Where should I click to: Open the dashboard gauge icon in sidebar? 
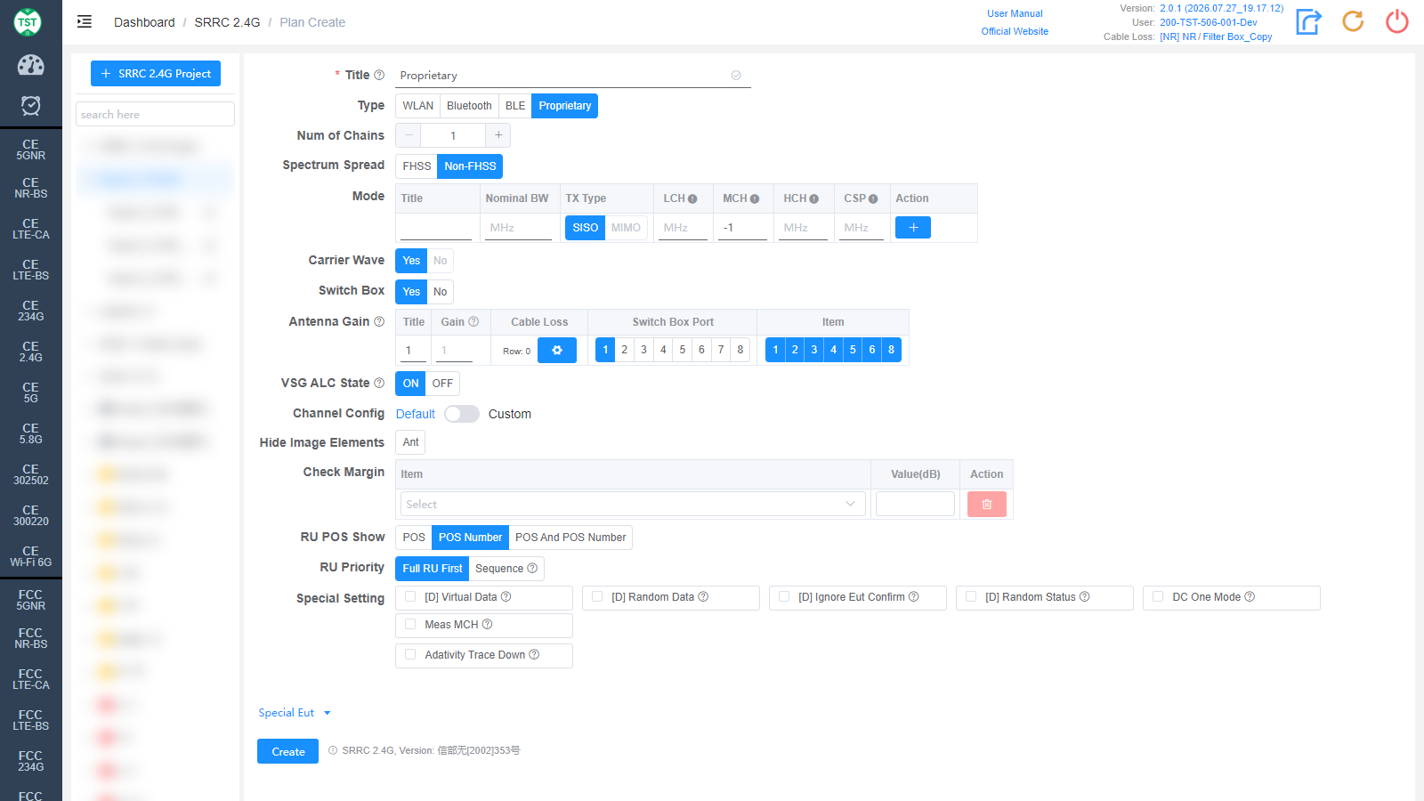31,65
